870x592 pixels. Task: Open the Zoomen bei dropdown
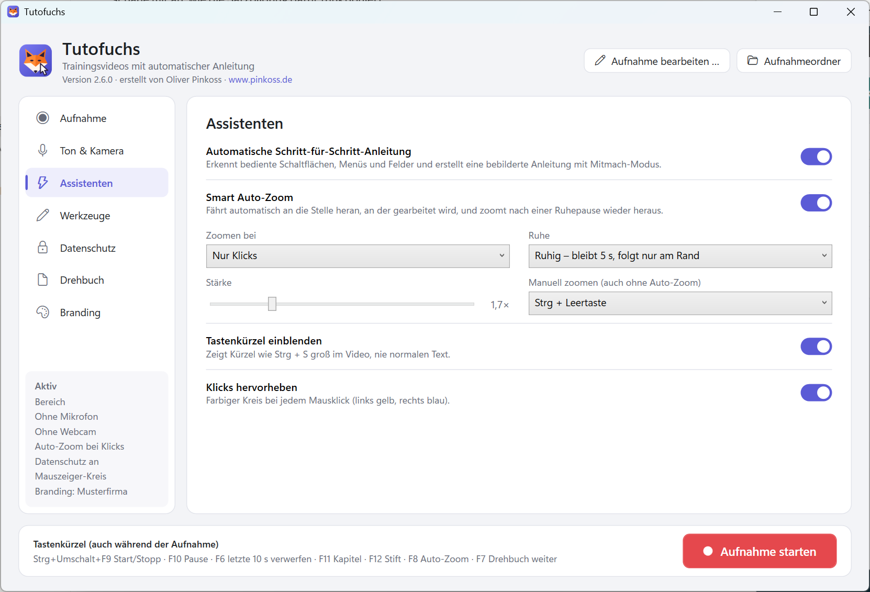coord(358,256)
